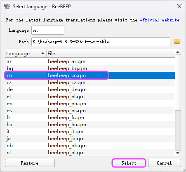Image resolution: width=186 pixels, height=172 pixels.
Task: Click beebeep_de.qm file name
Action: click(x=67, y=90)
